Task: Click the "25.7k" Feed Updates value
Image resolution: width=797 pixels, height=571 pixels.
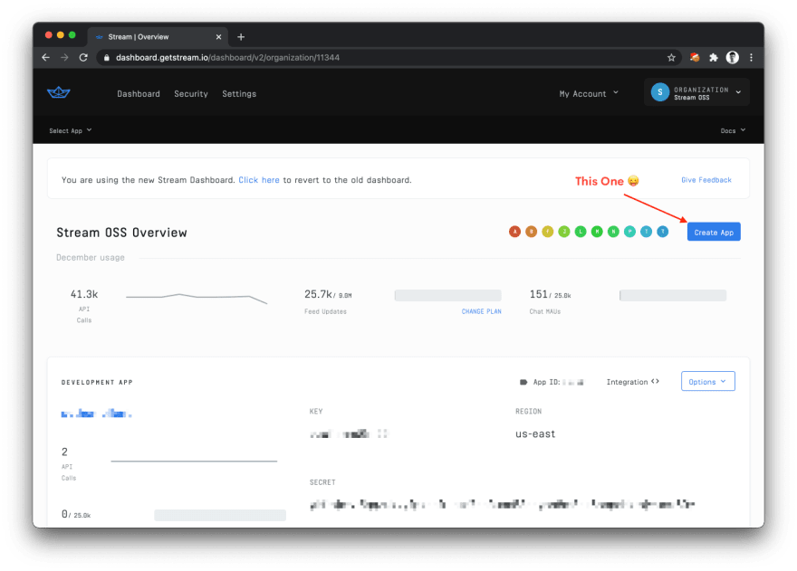Action: 318,294
